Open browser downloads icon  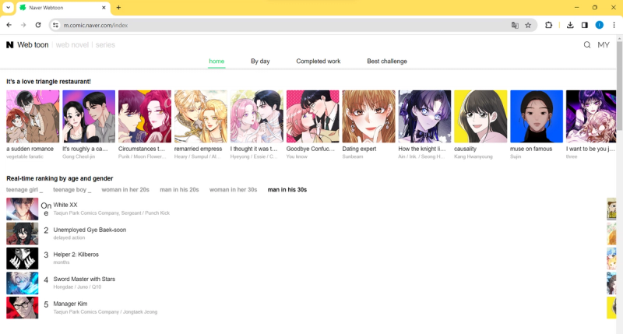[570, 25]
